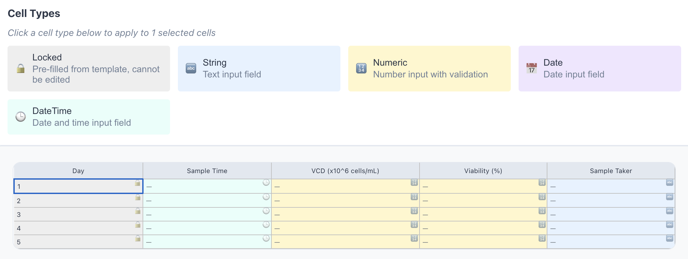Select the Day cell containing 4

coord(78,228)
